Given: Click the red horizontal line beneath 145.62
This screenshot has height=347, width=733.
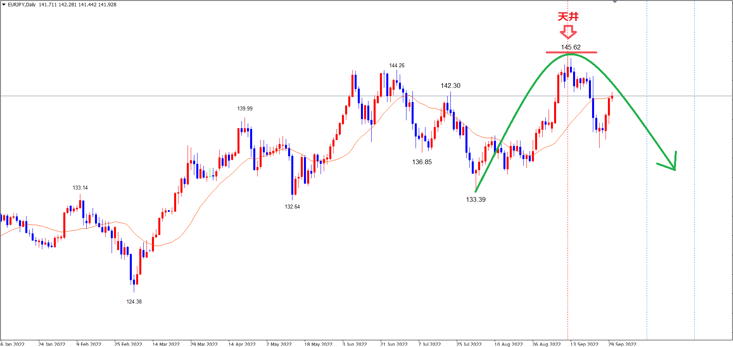Looking at the screenshot, I should [x=571, y=52].
